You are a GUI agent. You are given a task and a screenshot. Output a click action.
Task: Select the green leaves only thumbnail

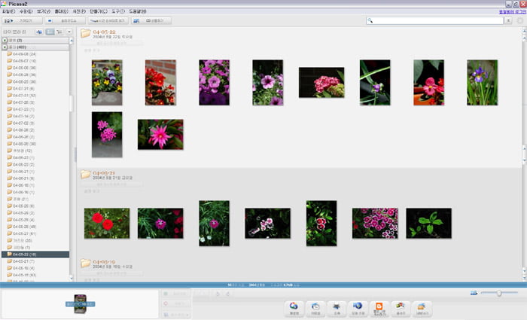428,223
